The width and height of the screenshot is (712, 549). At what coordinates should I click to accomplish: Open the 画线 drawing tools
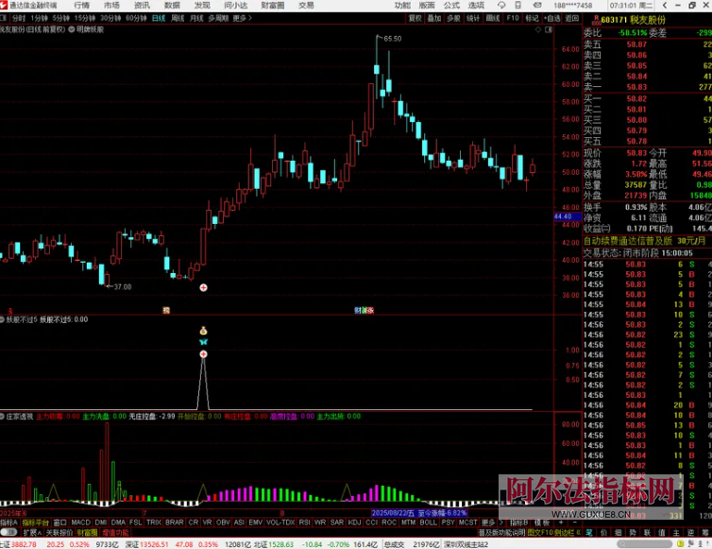[x=493, y=18]
